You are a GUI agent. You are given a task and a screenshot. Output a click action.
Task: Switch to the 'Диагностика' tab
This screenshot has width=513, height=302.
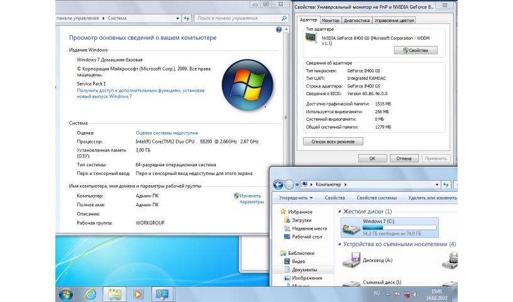pos(356,20)
